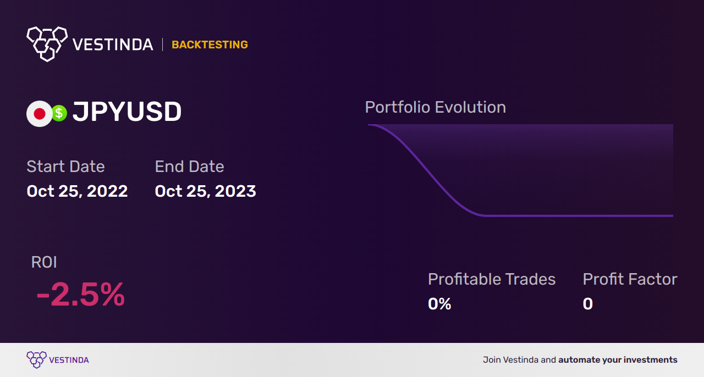Click the green dollar sign icon

(59, 114)
